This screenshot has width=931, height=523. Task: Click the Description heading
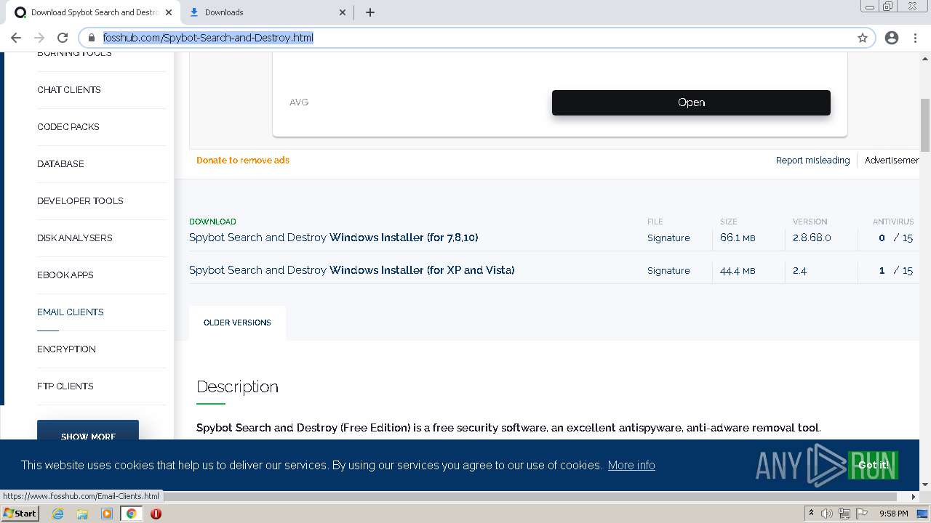pyautogui.click(x=237, y=387)
